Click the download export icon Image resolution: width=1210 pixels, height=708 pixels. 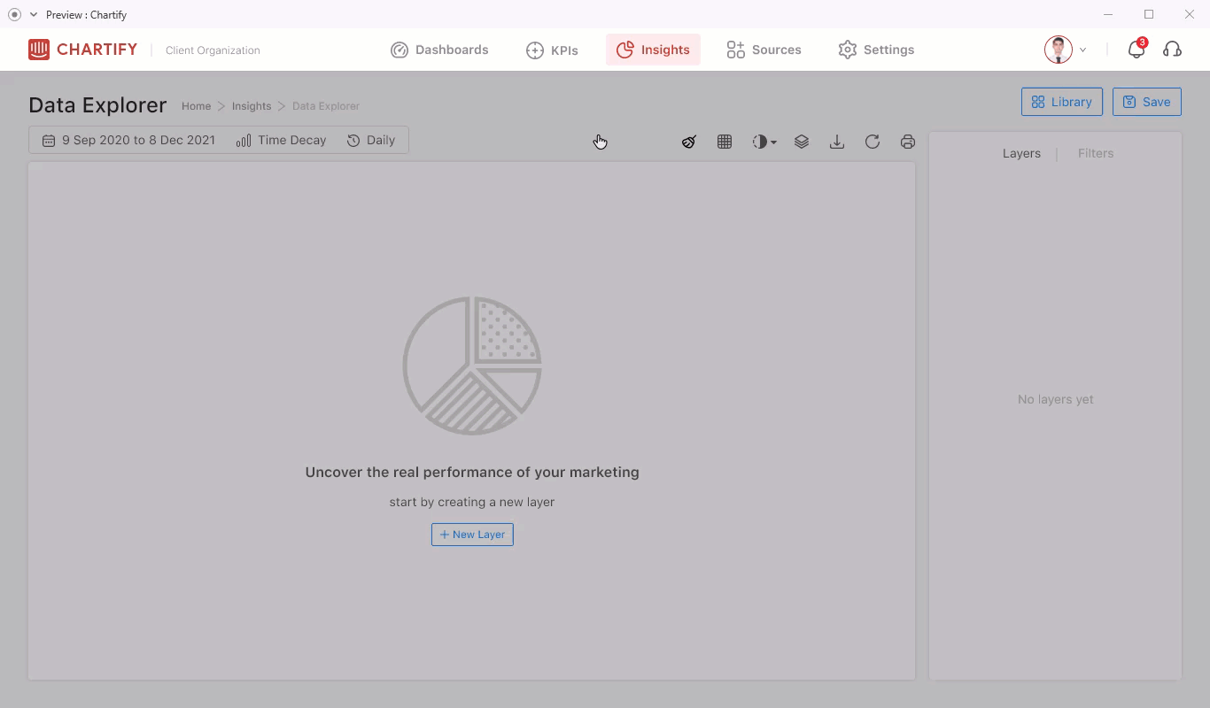[x=837, y=142]
